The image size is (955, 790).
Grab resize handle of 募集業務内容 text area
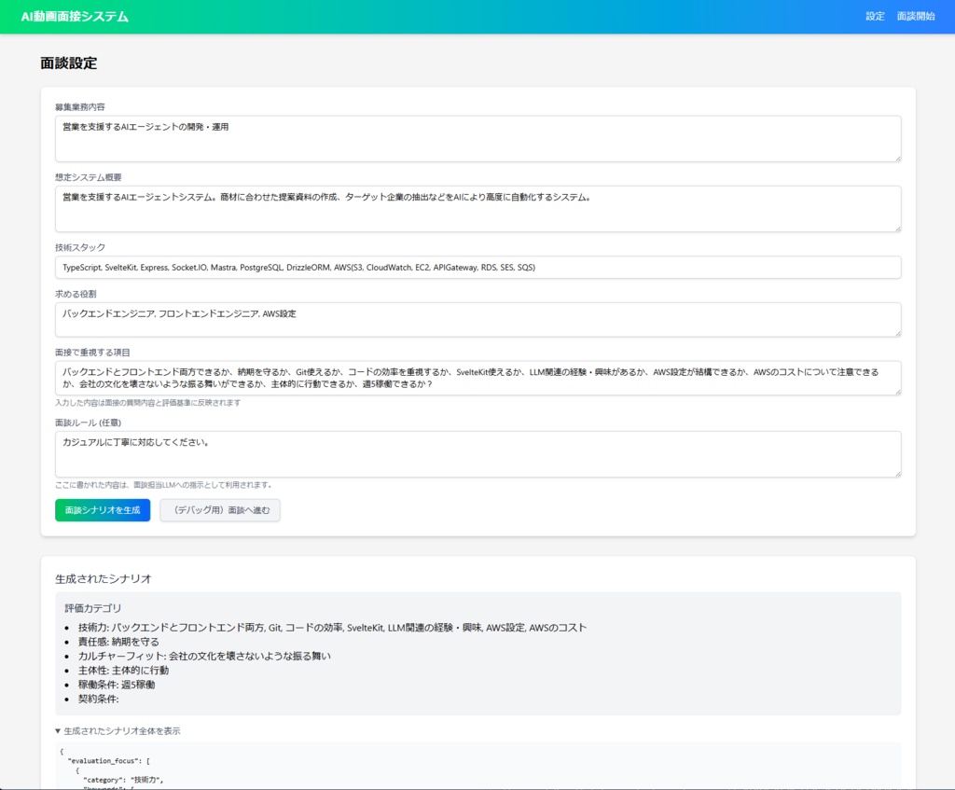pos(897,159)
